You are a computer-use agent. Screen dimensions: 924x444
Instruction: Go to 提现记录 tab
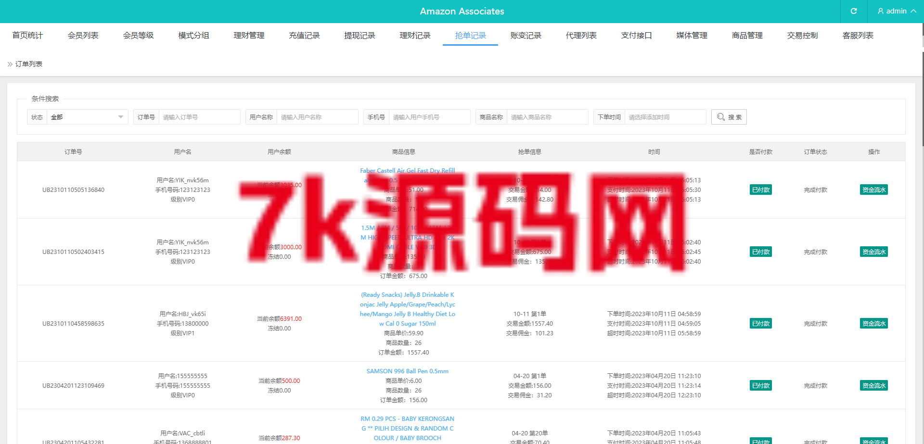pyautogui.click(x=359, y=35)
